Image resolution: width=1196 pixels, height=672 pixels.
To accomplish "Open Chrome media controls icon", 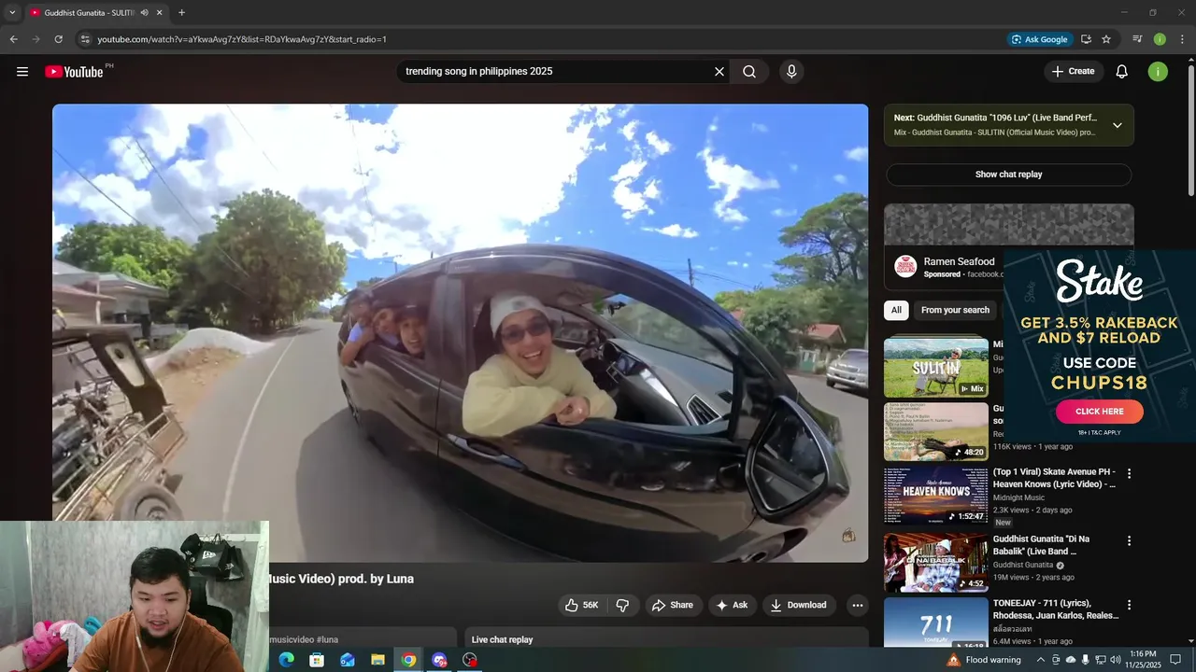I will [1137, 39].
